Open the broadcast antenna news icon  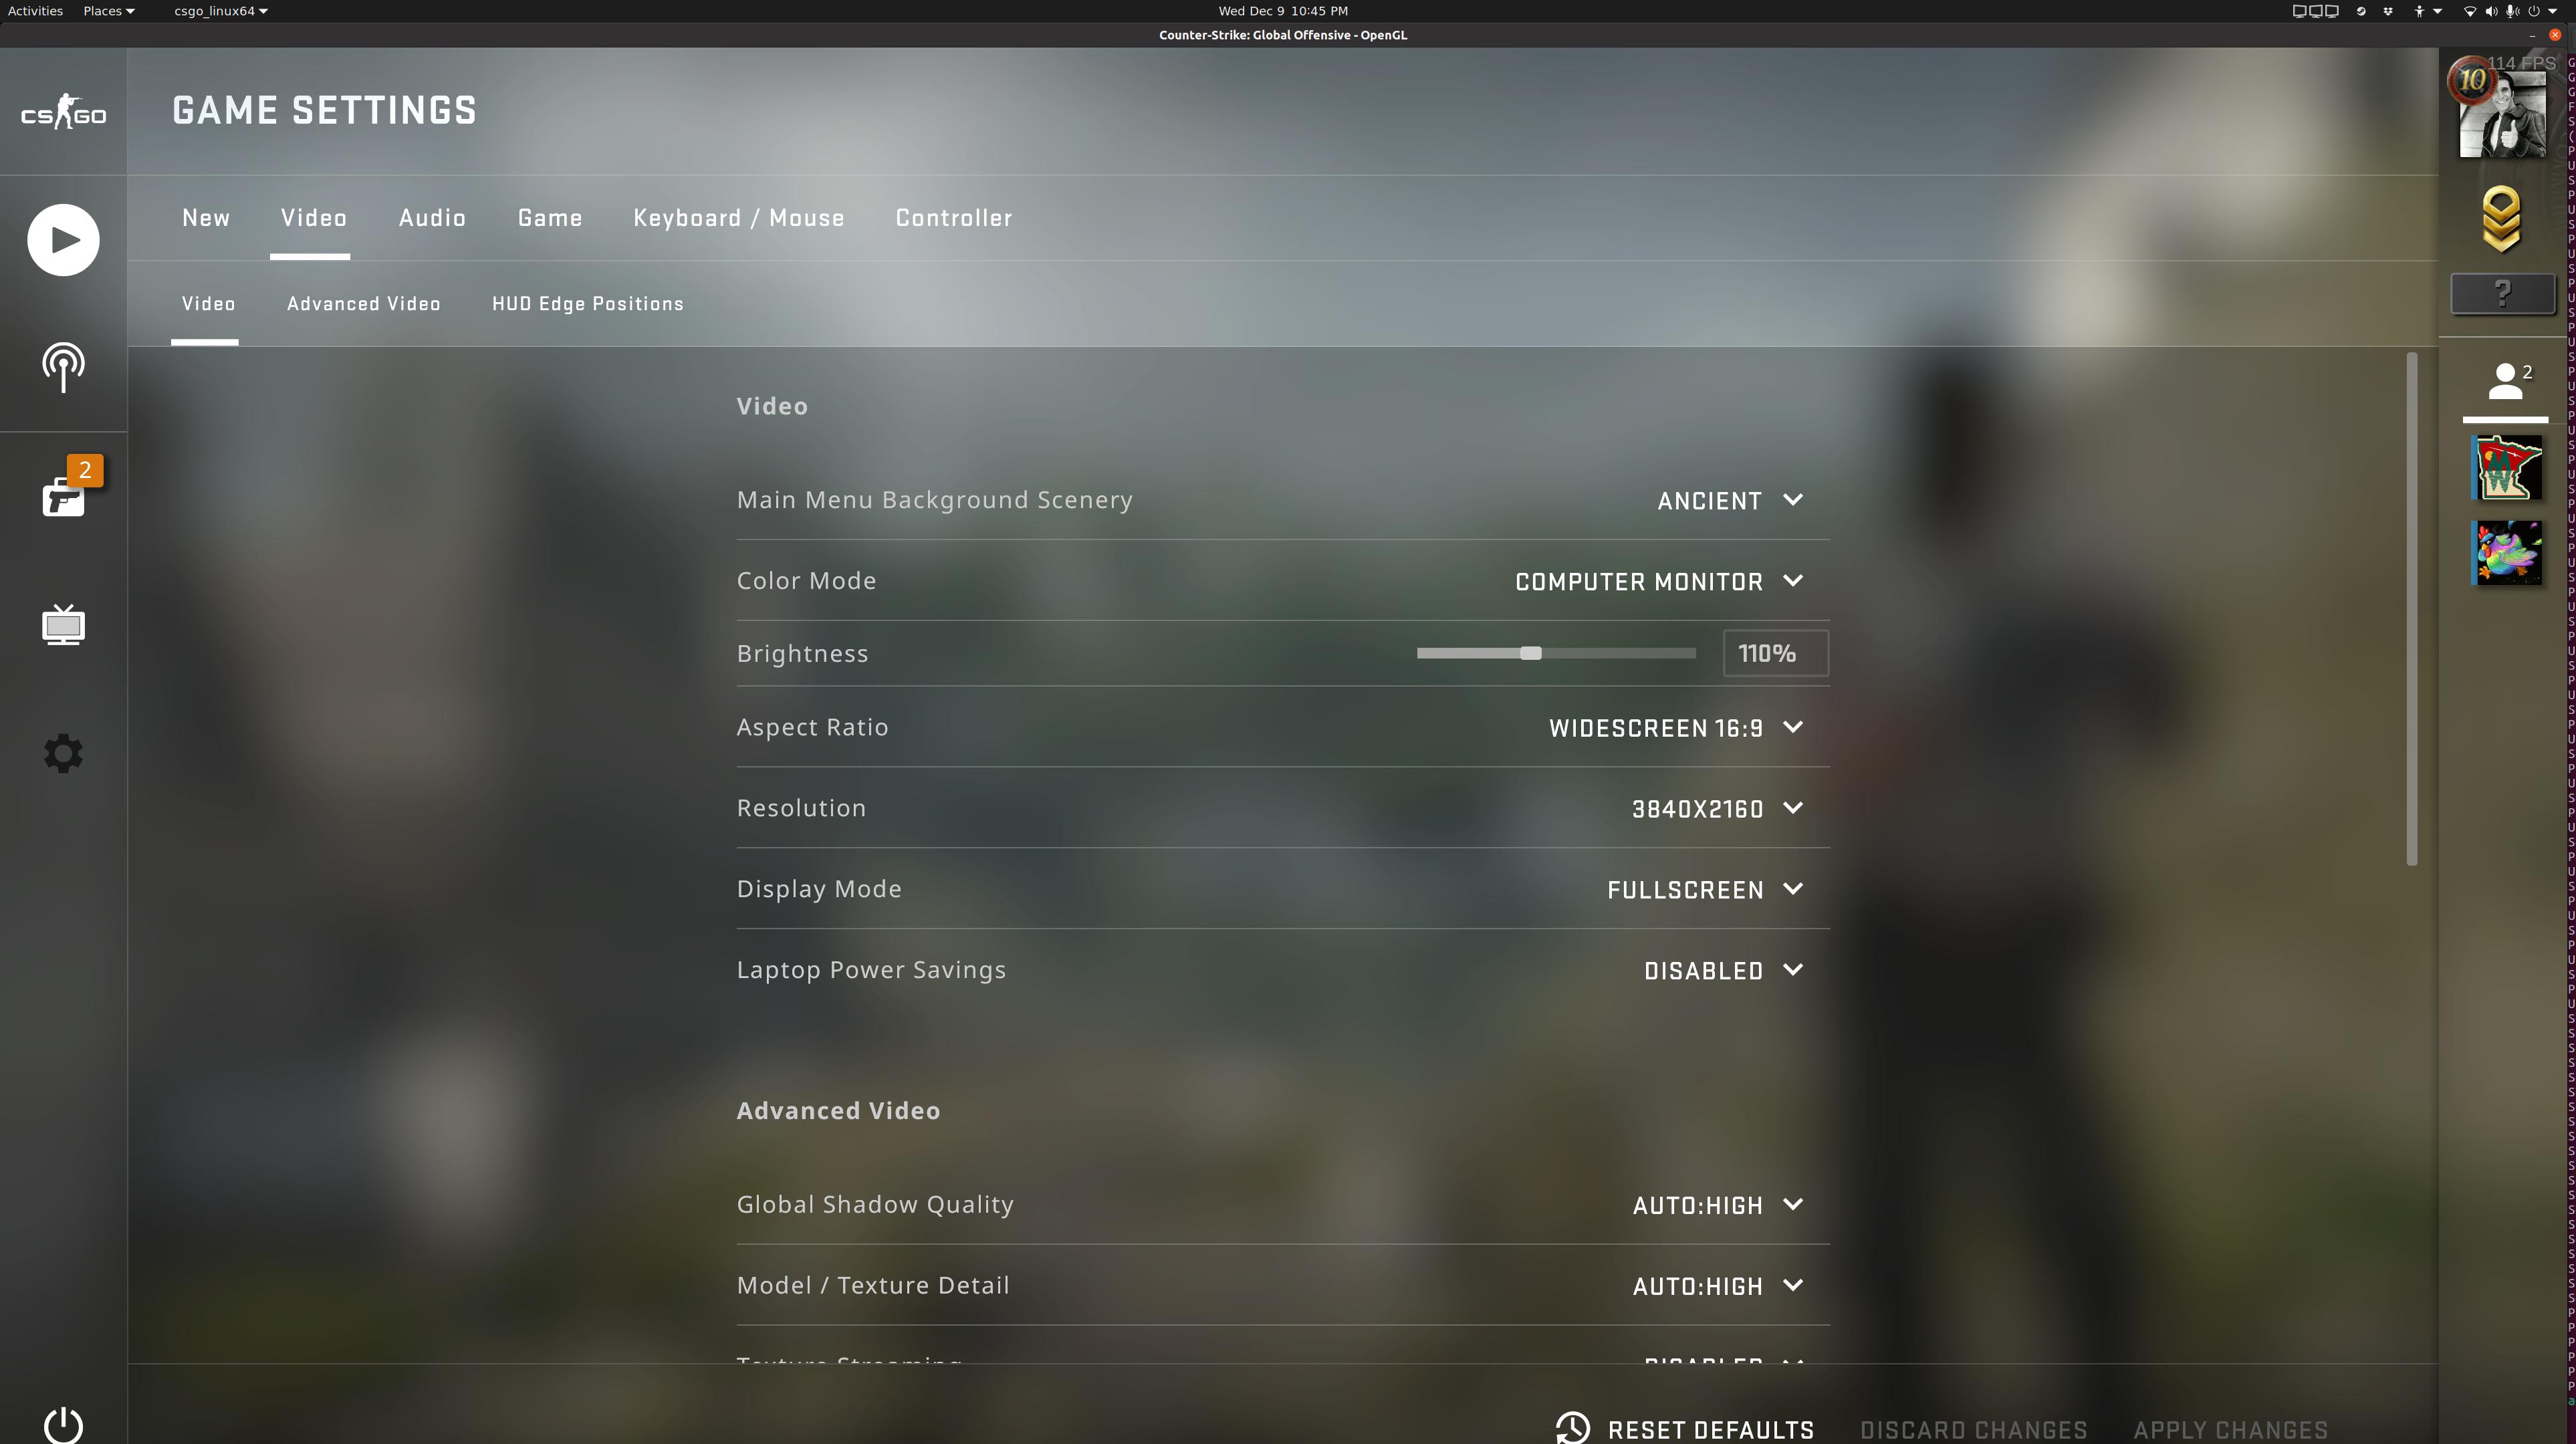click(x=63, y=367)
